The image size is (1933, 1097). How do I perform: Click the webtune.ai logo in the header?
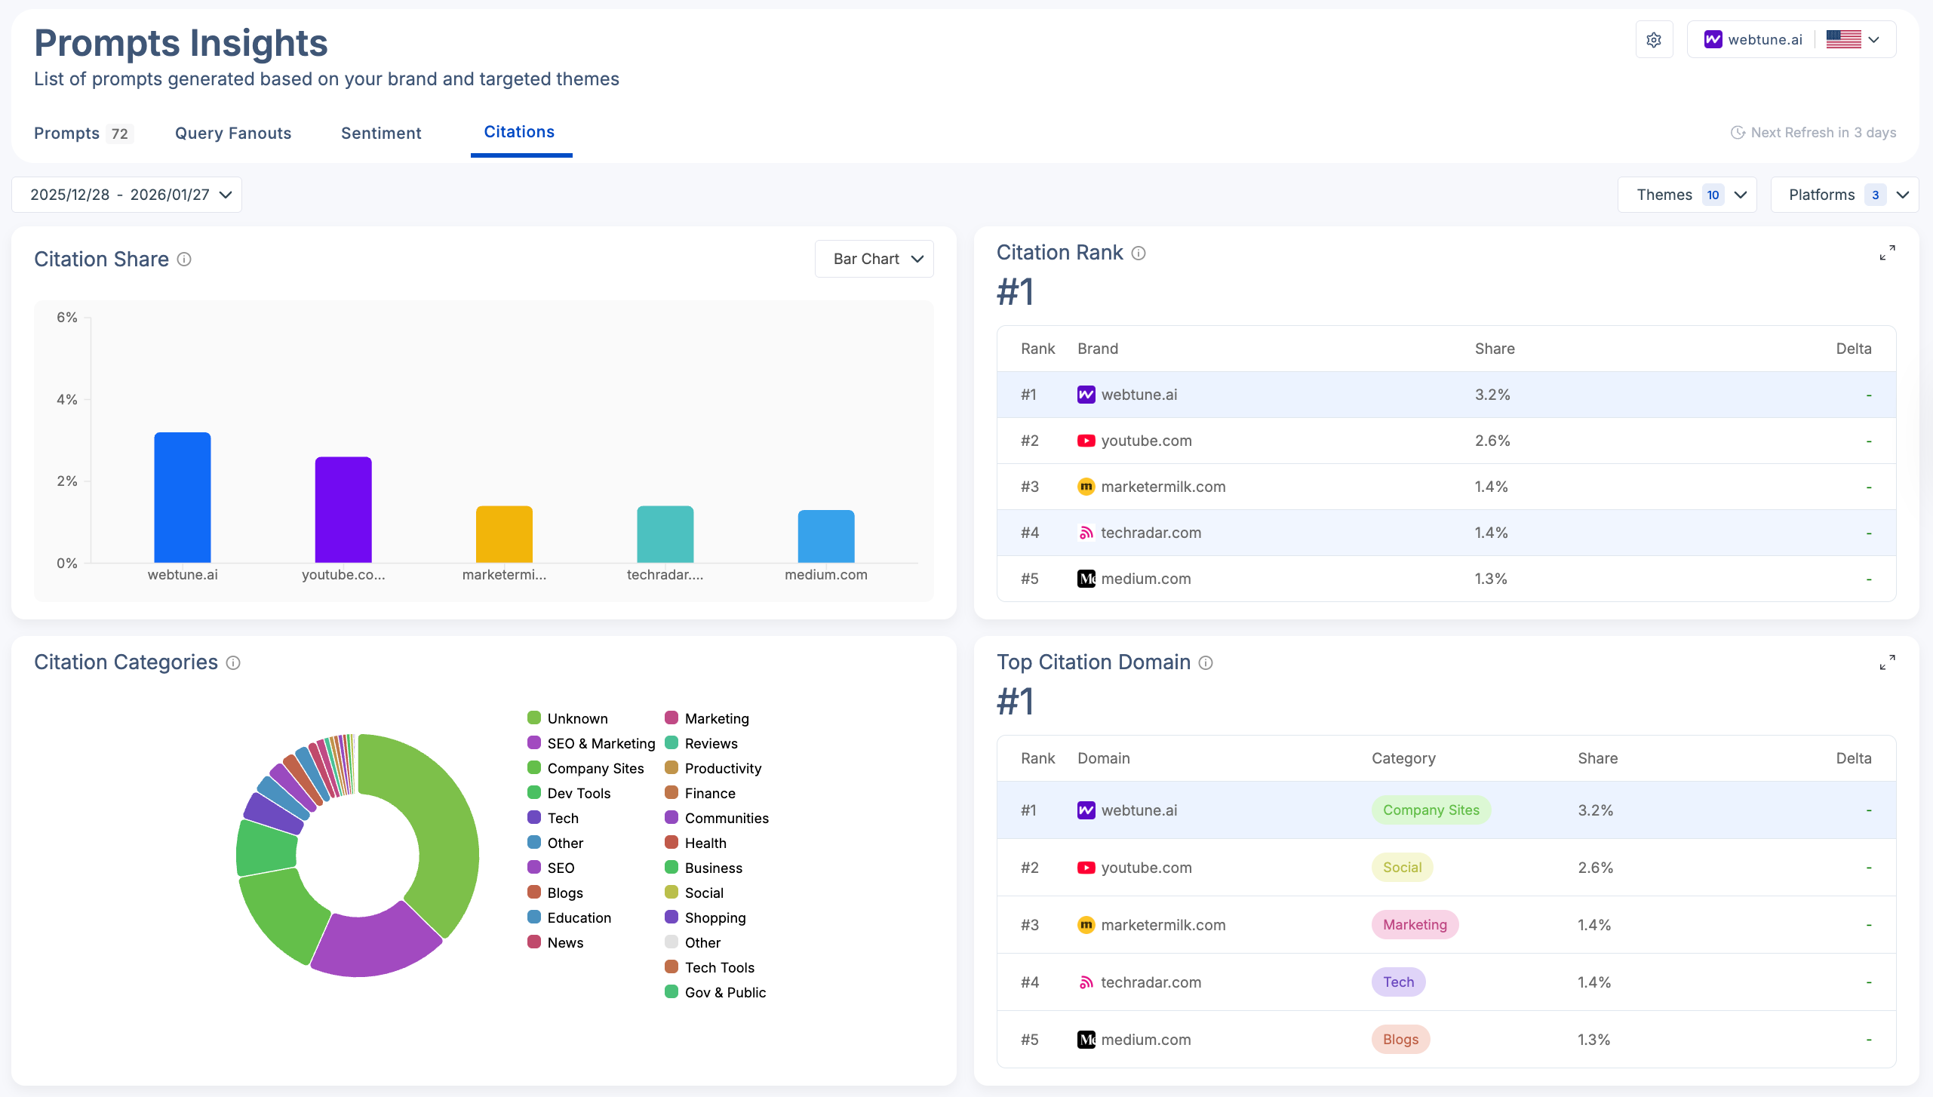[x=1713, y=39]
